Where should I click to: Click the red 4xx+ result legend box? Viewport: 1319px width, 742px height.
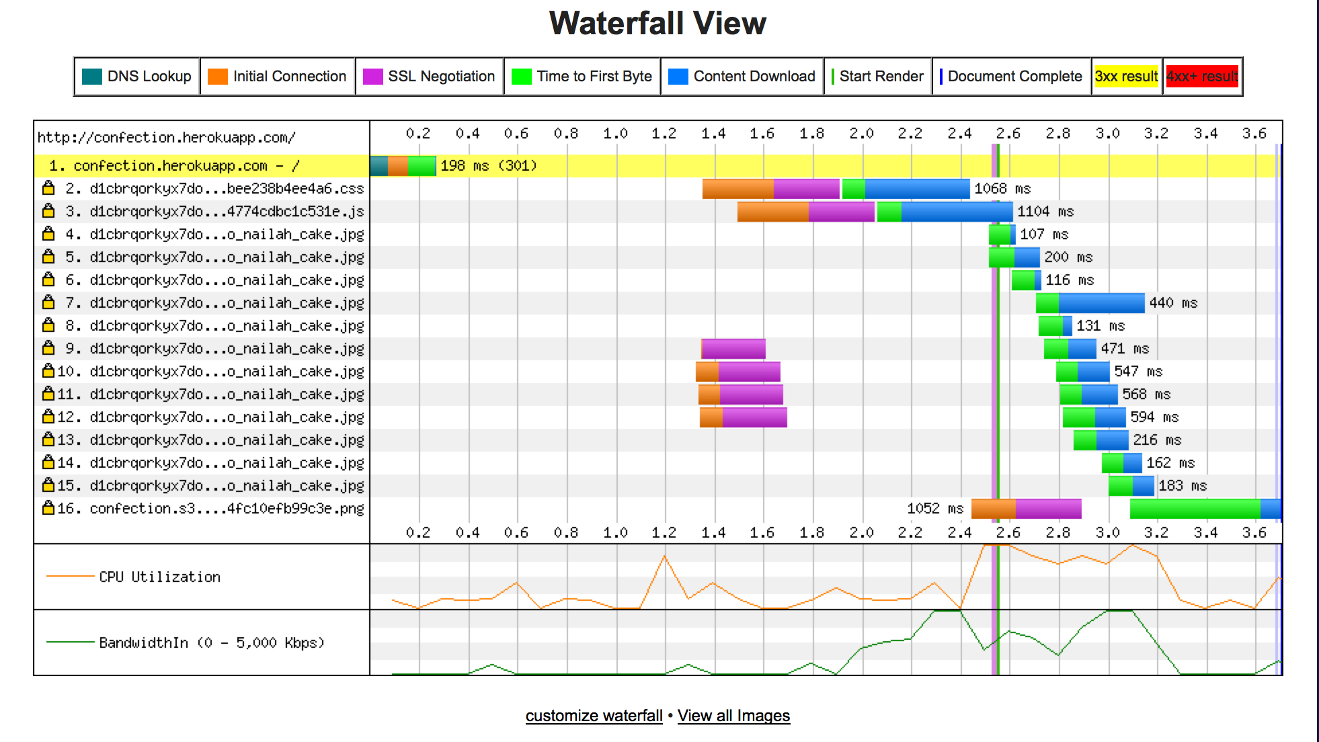pos(1202,76)
